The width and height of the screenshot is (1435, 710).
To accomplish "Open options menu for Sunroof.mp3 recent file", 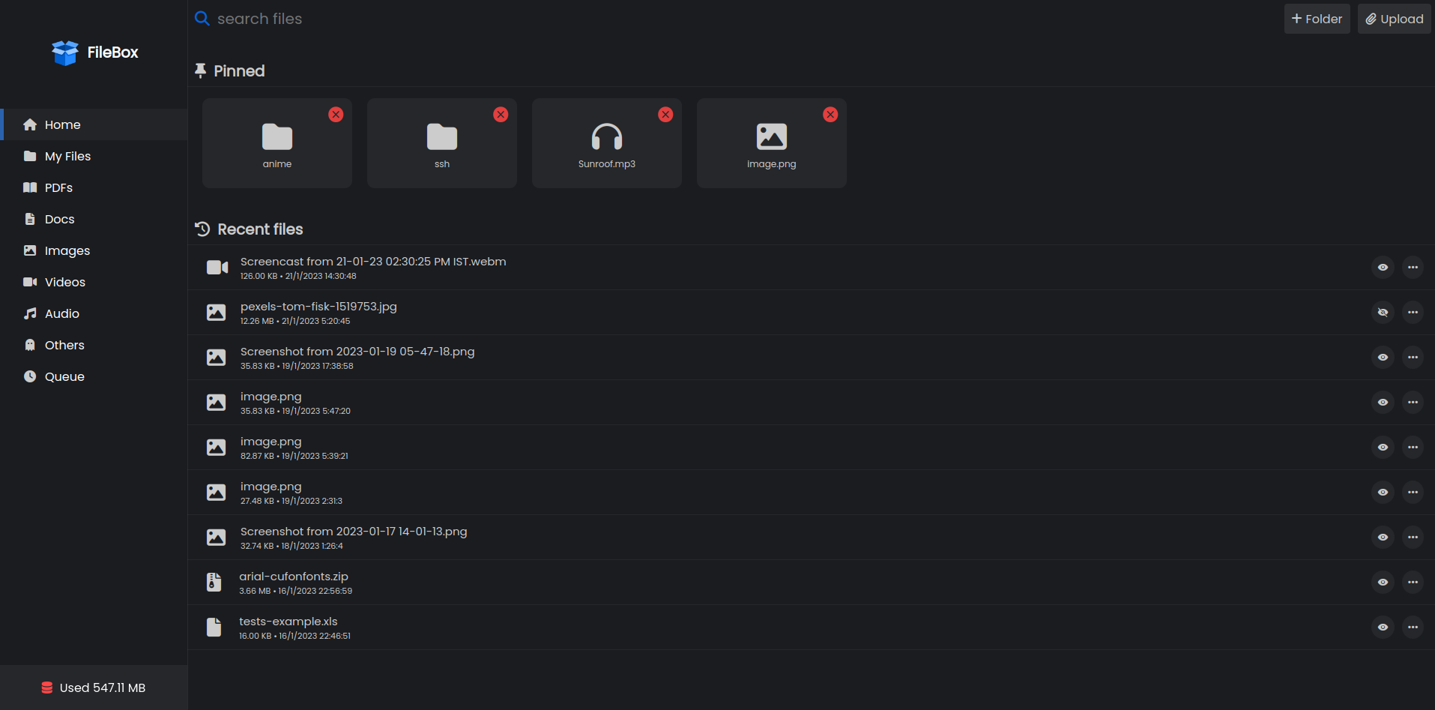I will tap(606, 142).
